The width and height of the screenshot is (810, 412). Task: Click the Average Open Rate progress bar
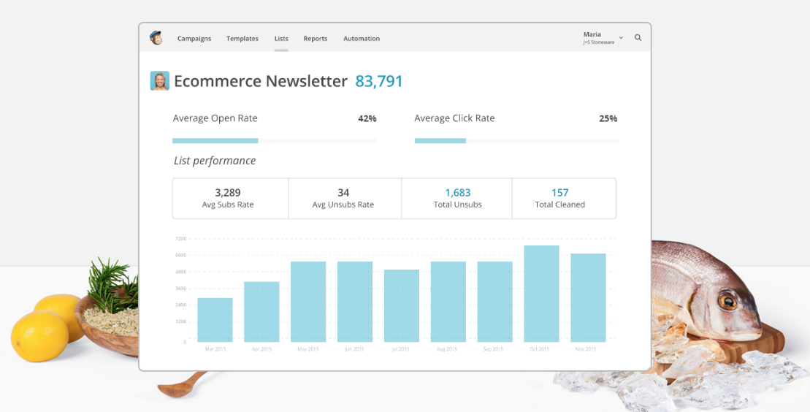(275, 140)
